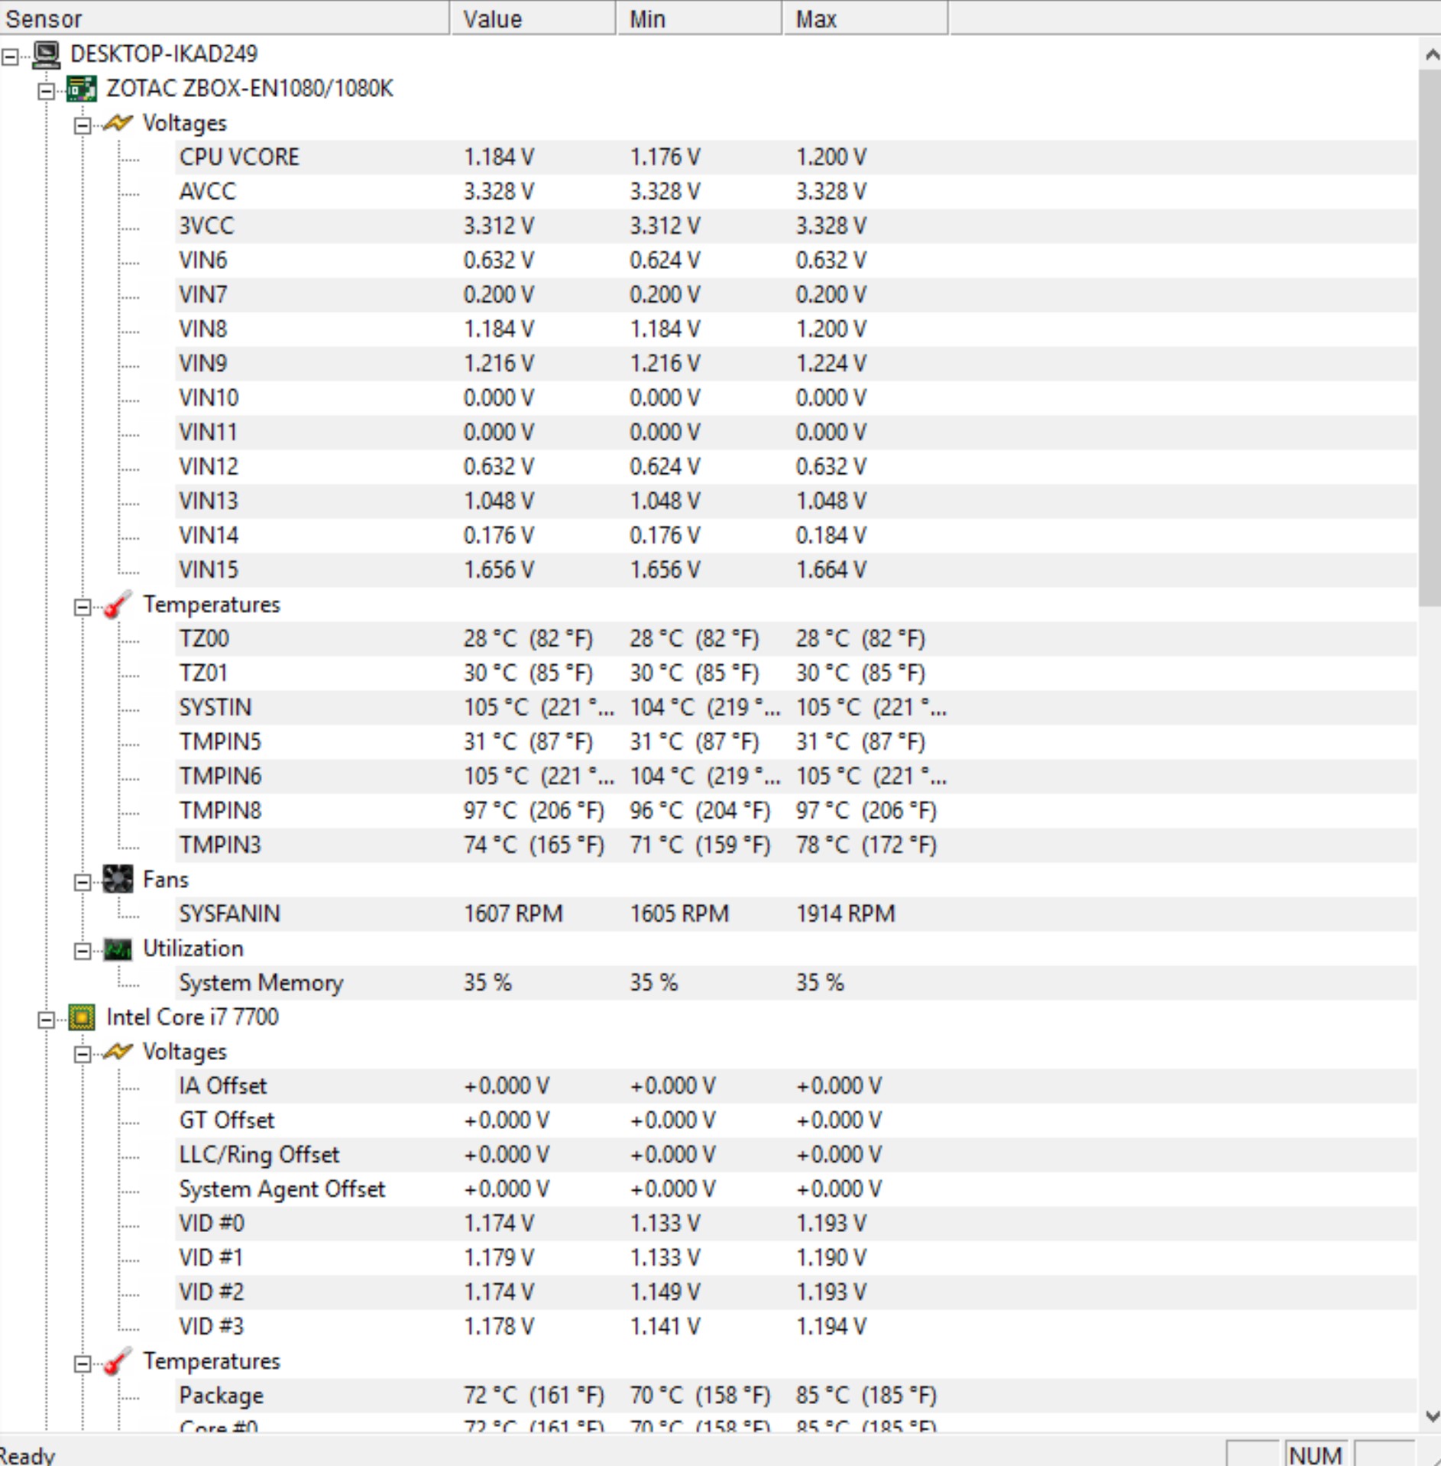Click the Min column header
This screenshot has height=1466, width=1441.
click(699, 18)
